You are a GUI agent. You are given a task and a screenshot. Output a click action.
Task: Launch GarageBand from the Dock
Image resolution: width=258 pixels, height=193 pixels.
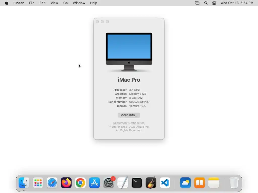coord(151,183)
